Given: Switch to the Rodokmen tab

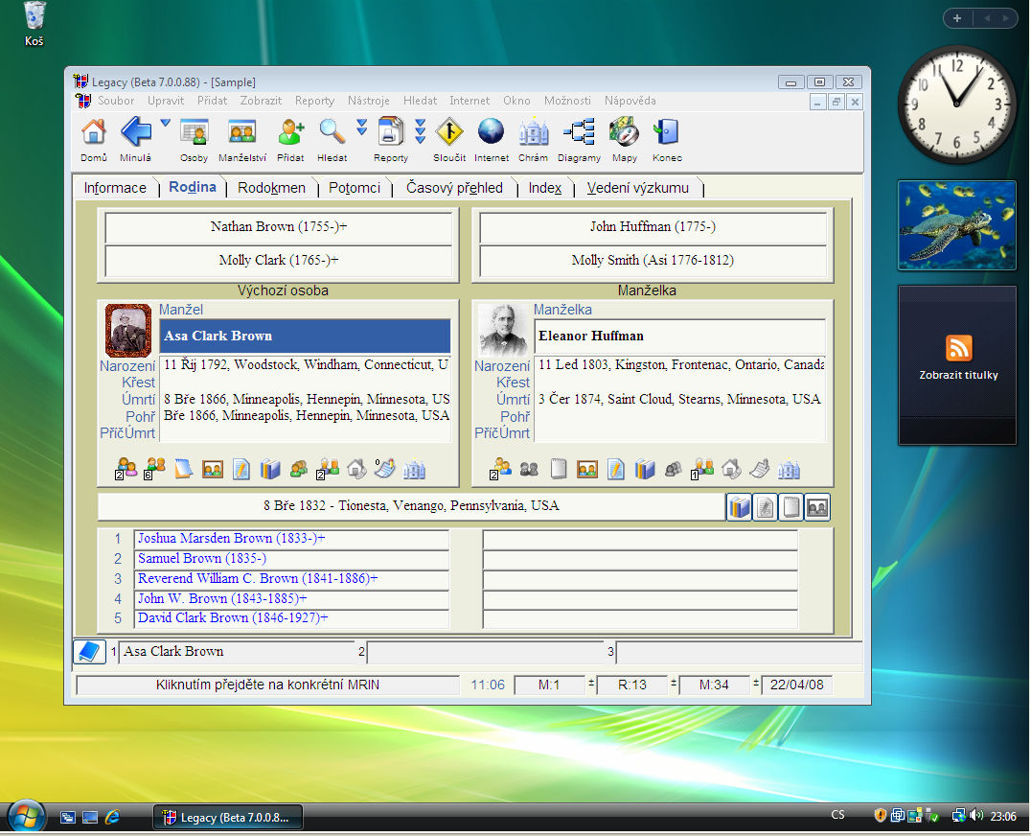Looking at the screenshot, I should click(271, 188).
